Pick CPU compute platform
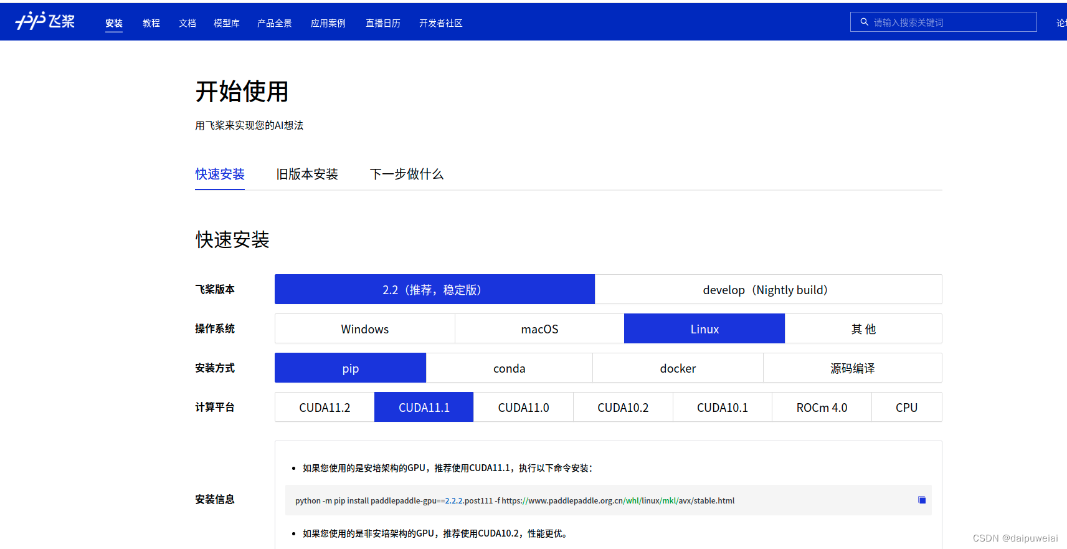 pos(907,407)
